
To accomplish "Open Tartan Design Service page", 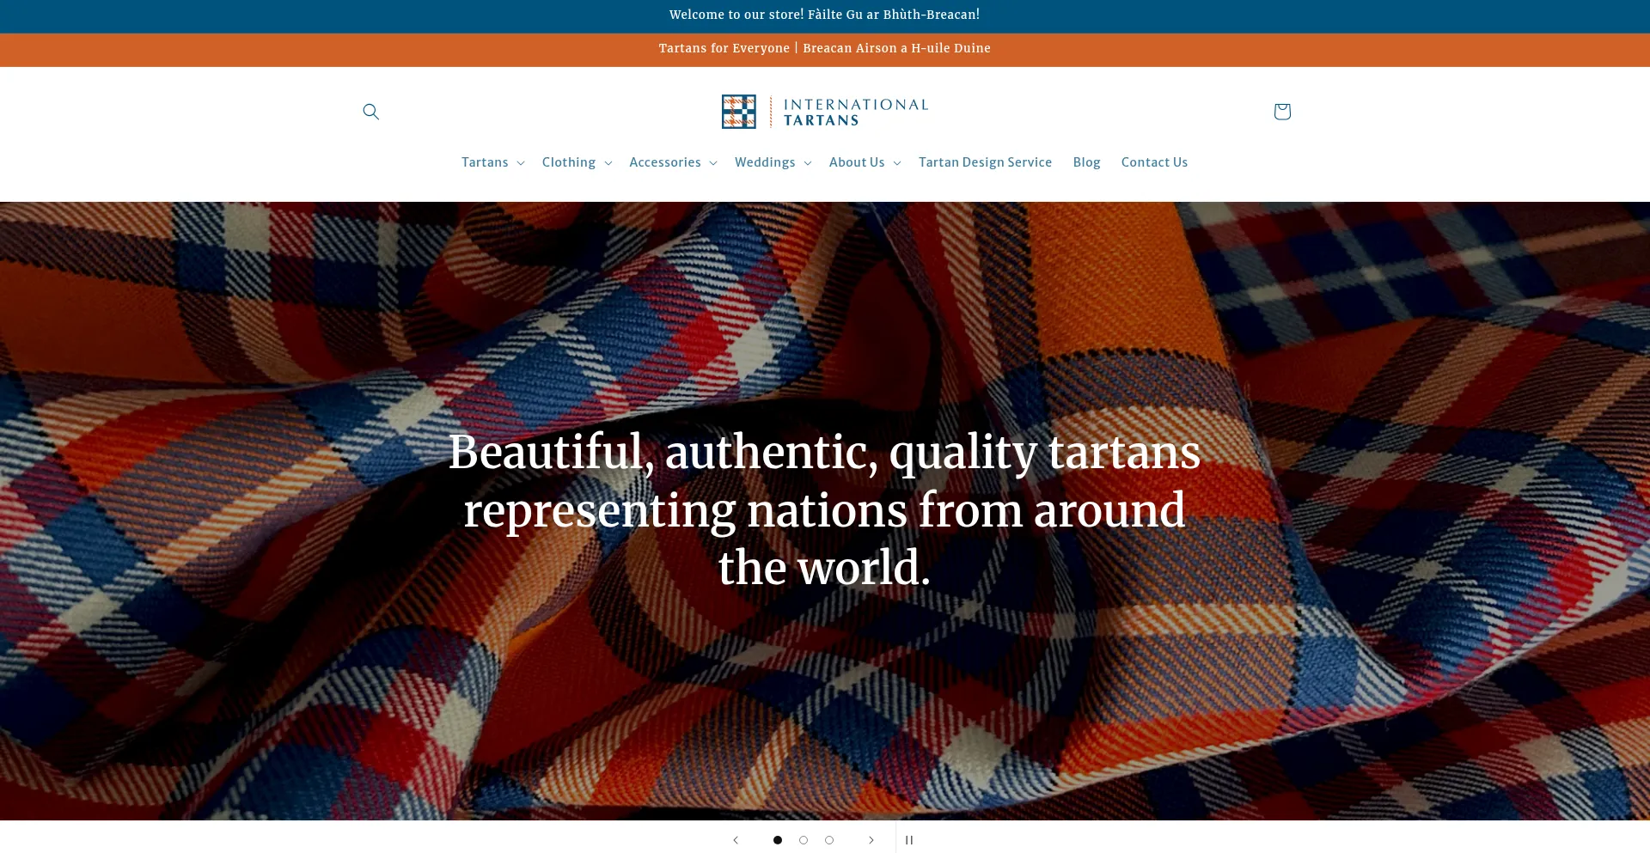I will pyautogui.click(x=985, y=162).
